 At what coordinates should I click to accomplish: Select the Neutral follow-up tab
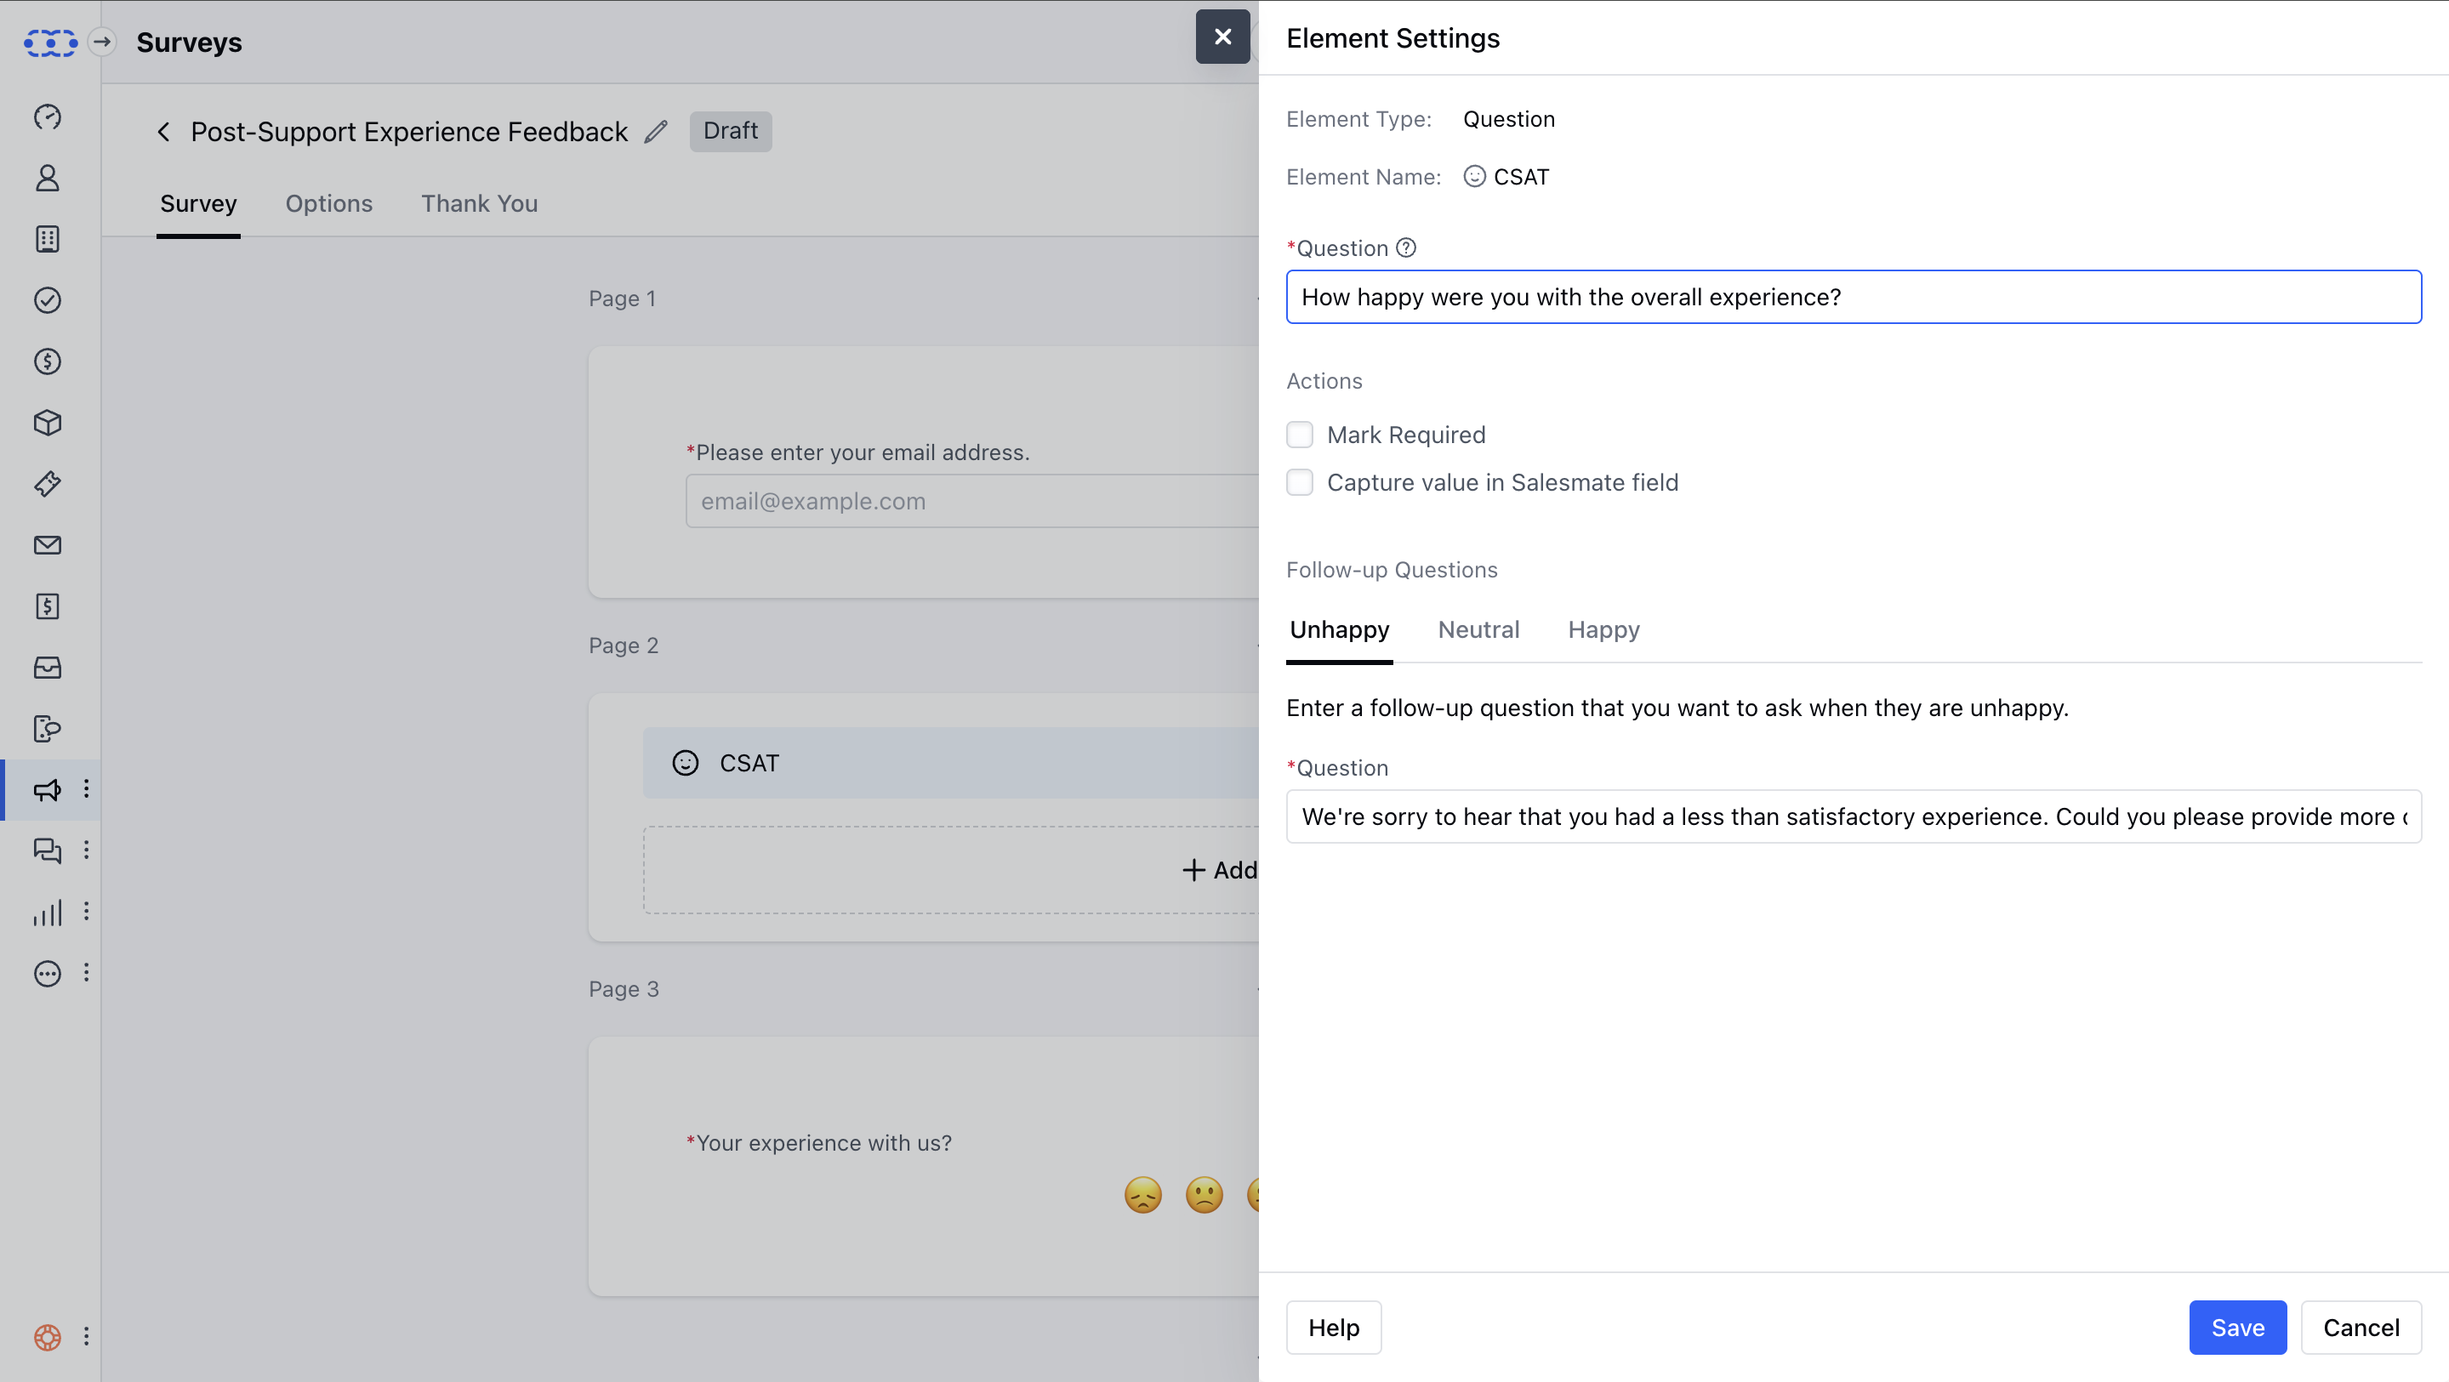tap(1478, 629)
